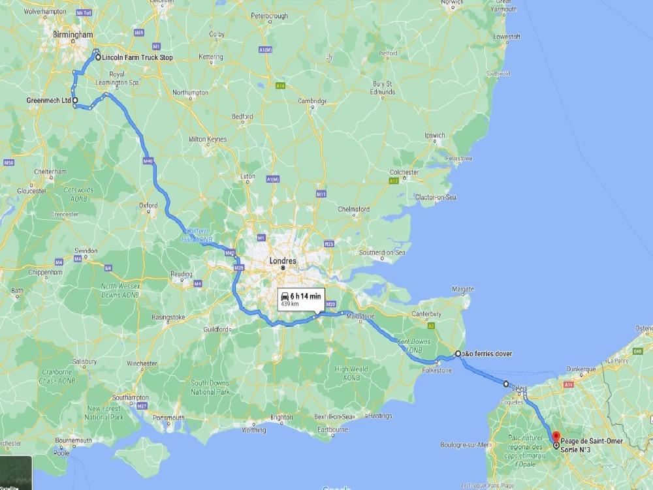Select the Londres city label
653x490 pixels.
[283, 261]
